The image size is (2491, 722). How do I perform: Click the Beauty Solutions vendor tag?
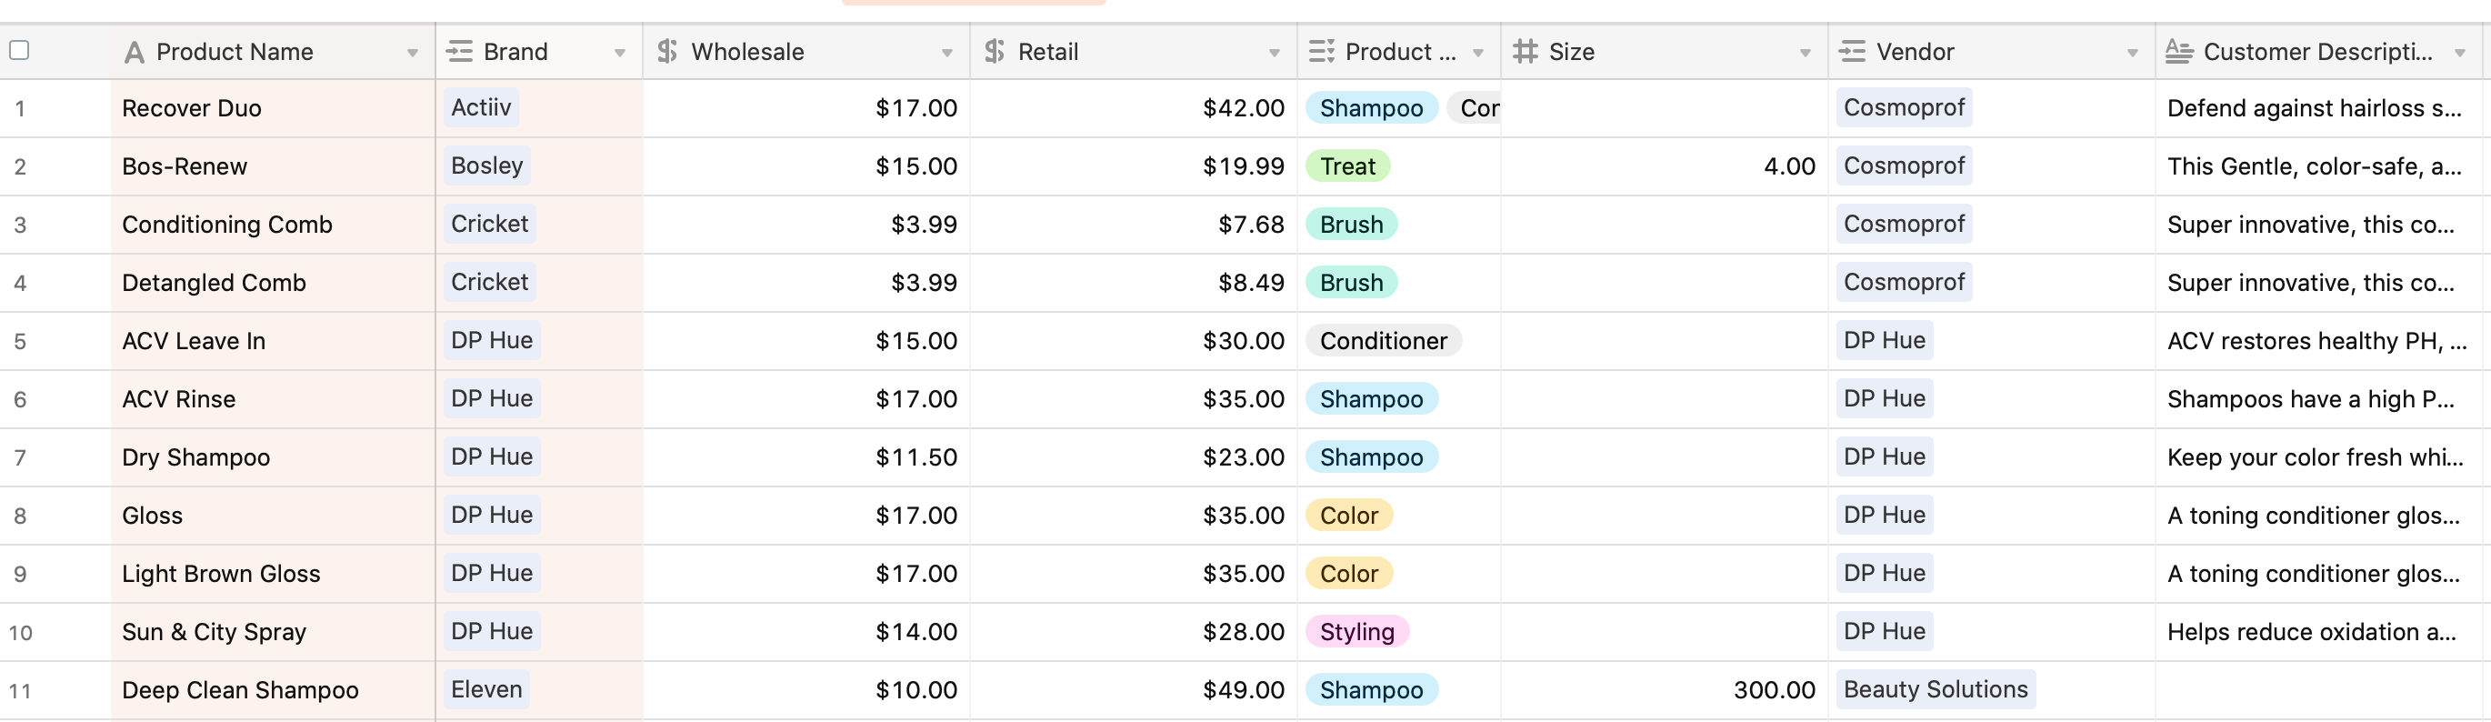coord(1935,689)
